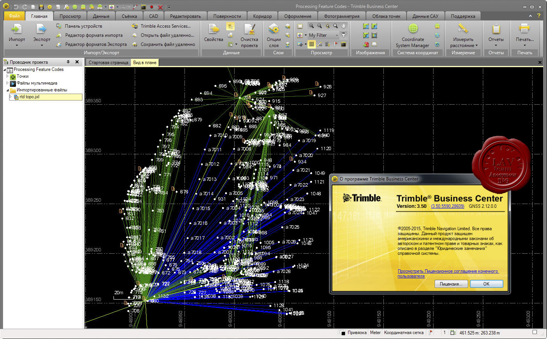The height and width of the screenshot is (339, 547).
Task: Pin the Проводник проекта panel
Action: (68, 62)
